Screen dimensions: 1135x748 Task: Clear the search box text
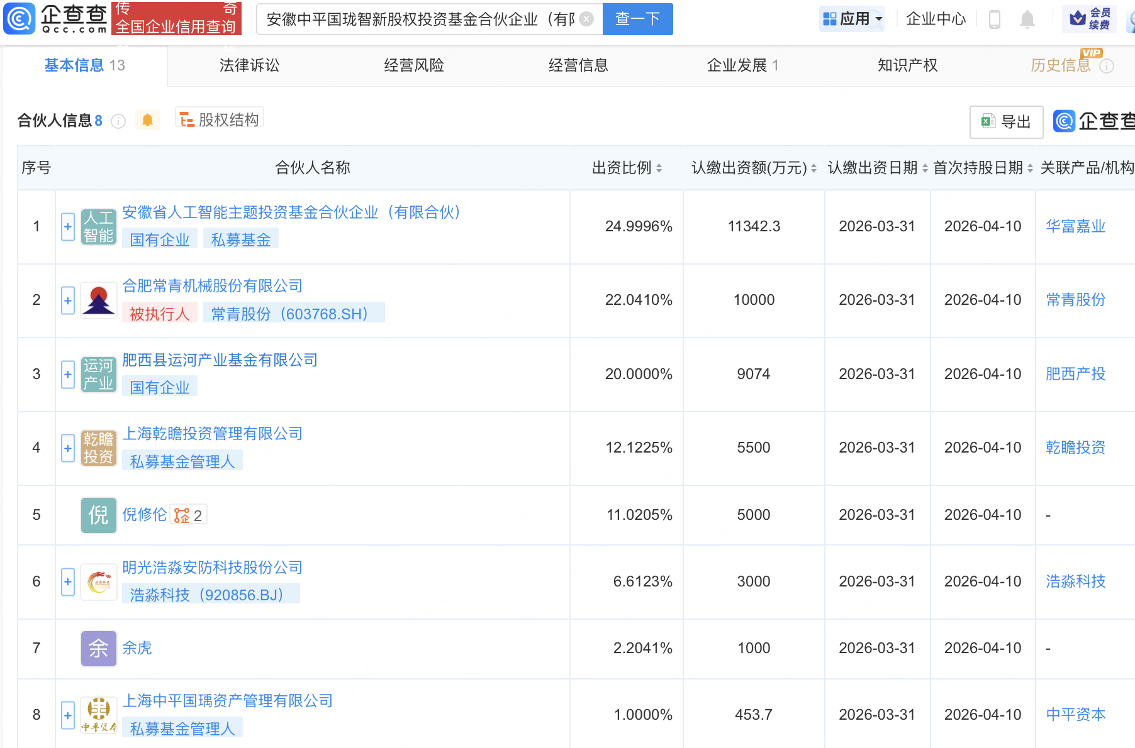click(x=586, y=19)
